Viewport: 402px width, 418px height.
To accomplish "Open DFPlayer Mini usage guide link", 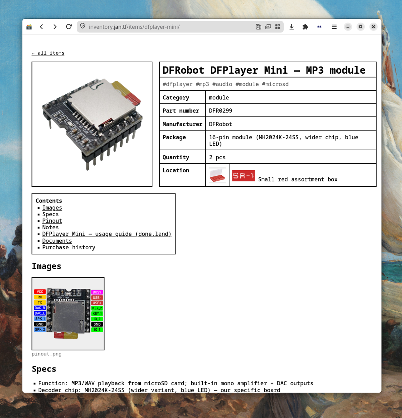I will [x=107, y=234].
